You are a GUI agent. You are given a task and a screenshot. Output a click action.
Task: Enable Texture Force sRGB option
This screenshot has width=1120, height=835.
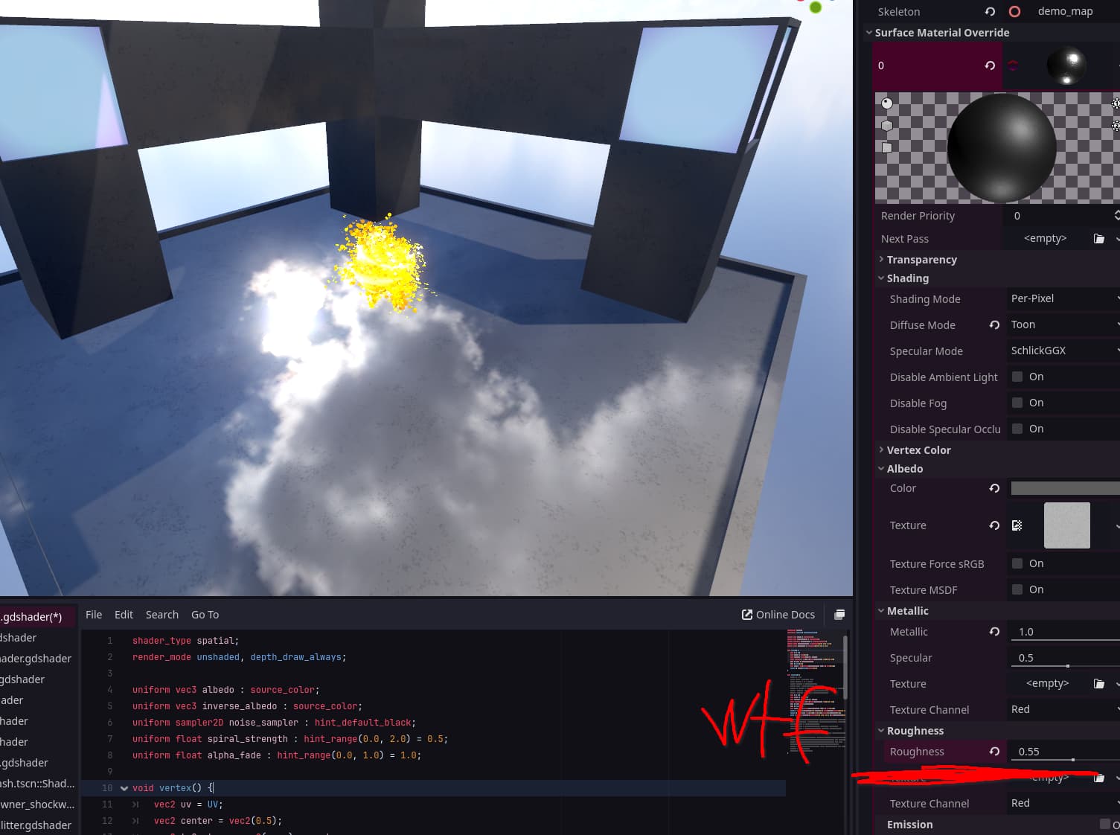click(x=1017, y=563)
